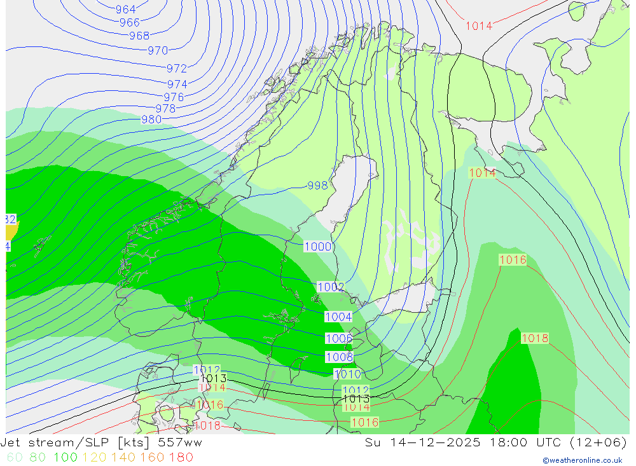Select the 160 knots legend value
636x466 pixels.
[152, 457]
